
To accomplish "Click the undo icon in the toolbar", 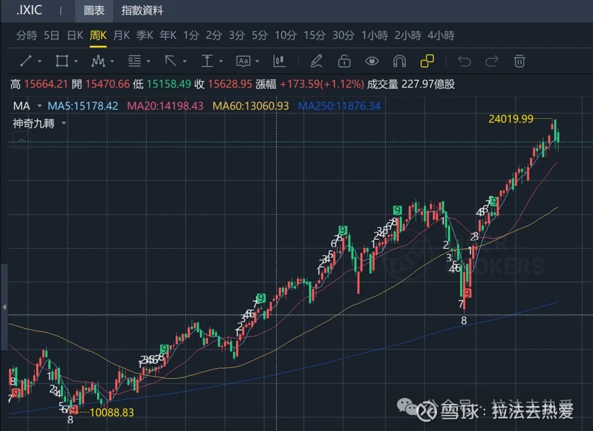I will tap(464, 61).
